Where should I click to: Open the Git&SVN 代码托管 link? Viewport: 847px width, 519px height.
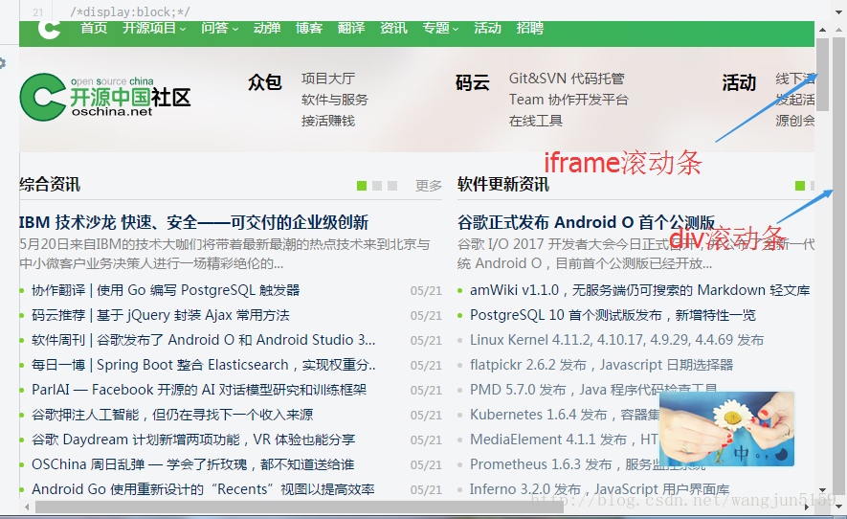[567, 79]
